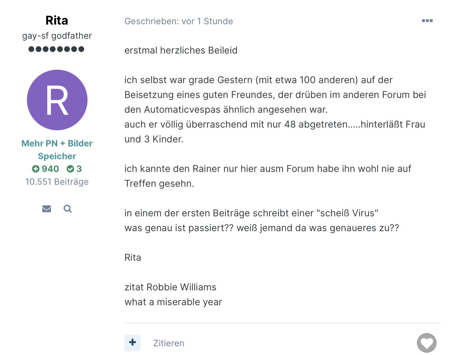Click the reputation number 940
The height and width of the screenshot is (355, 450).
[50, 169]
